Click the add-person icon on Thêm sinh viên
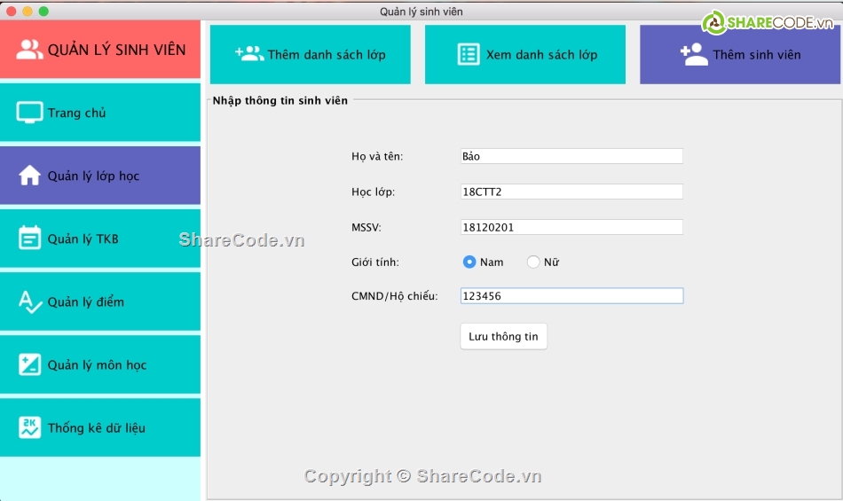Image resolution: width=843 pixels, height=501 pixels. pyautogui.click(x=694, y=54)
